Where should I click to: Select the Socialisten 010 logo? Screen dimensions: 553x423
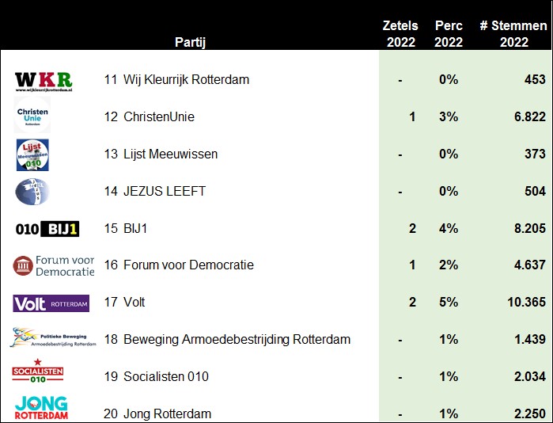pyautogui.click(x=38, y=371)
